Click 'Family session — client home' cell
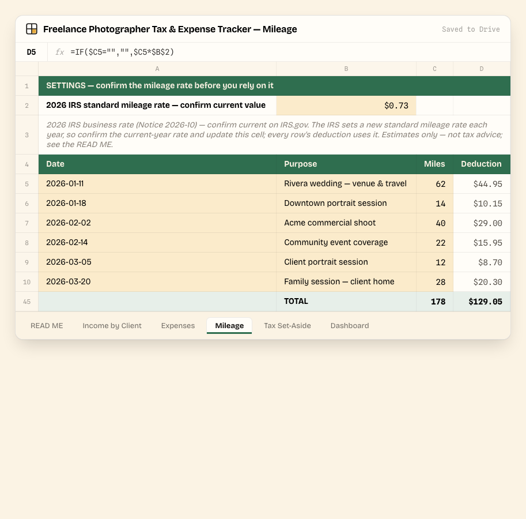The image size is (526, 519). [346, 281]
